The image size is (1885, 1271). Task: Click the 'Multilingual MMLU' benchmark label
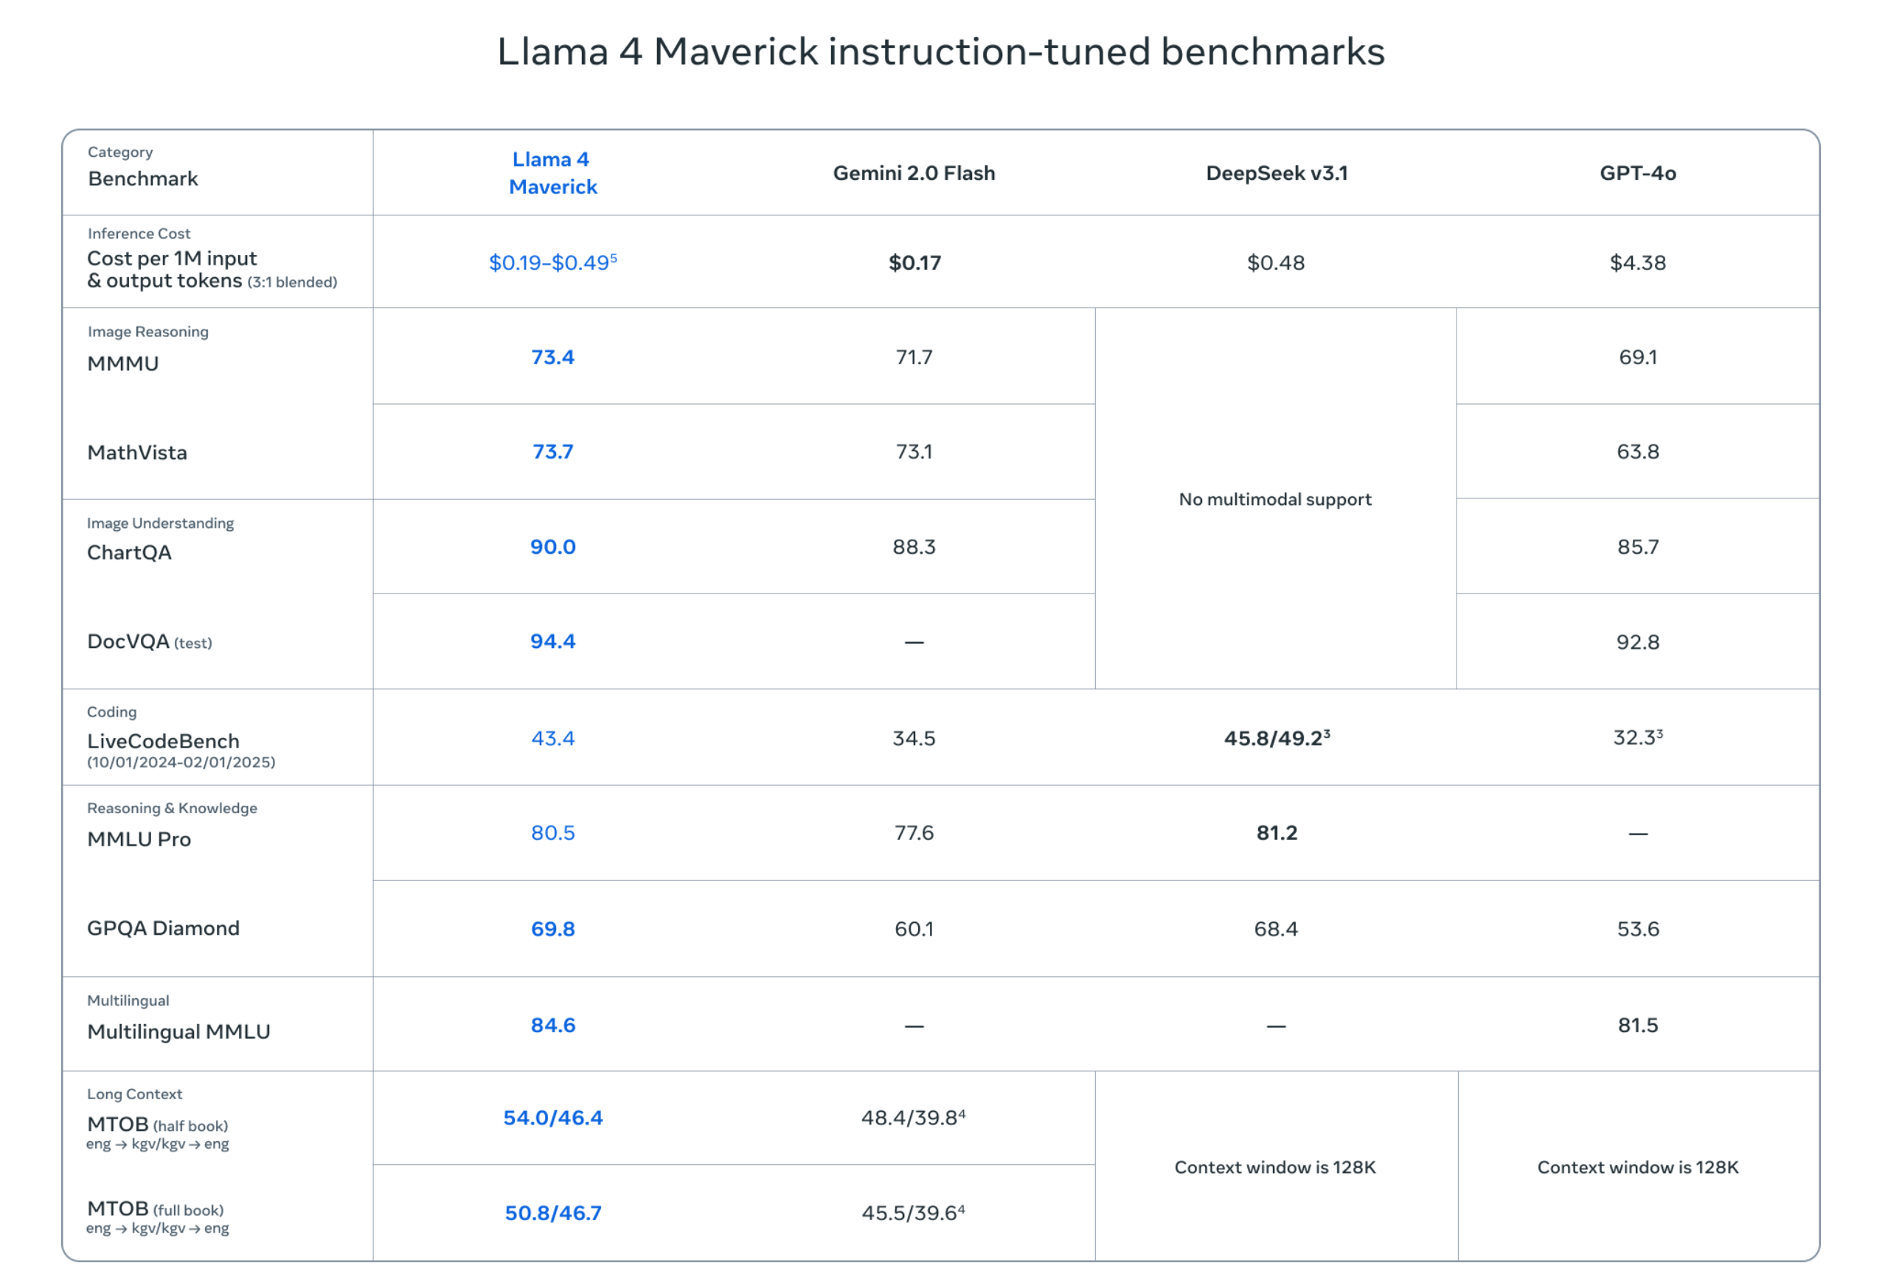click(178, 1031)
